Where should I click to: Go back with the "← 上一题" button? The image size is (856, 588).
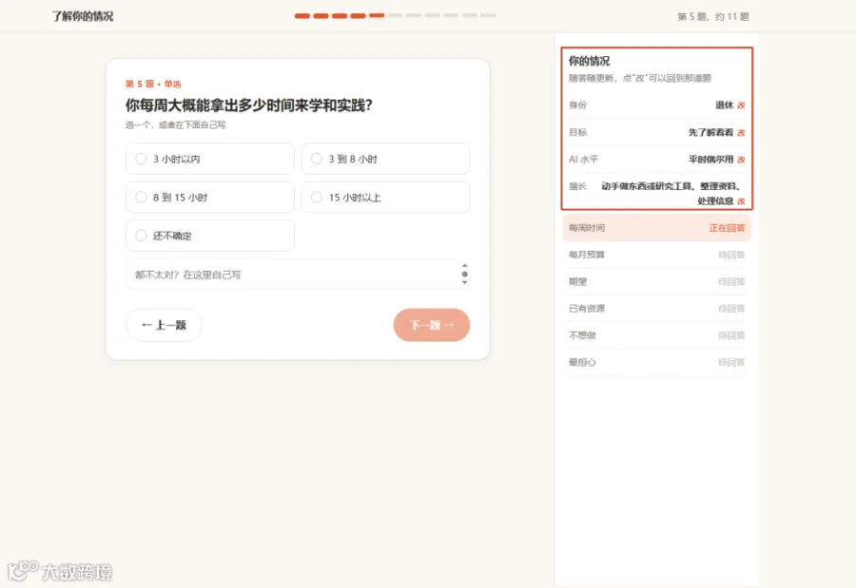(164, 325)
